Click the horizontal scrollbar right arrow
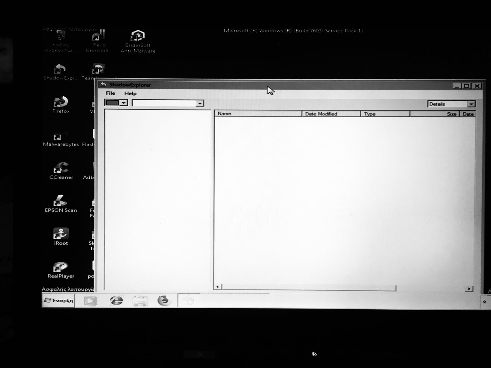The width and height of the screenshot is (491, 368). click(469, 289)
